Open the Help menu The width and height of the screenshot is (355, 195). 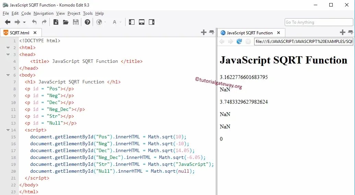click(99, 13)
